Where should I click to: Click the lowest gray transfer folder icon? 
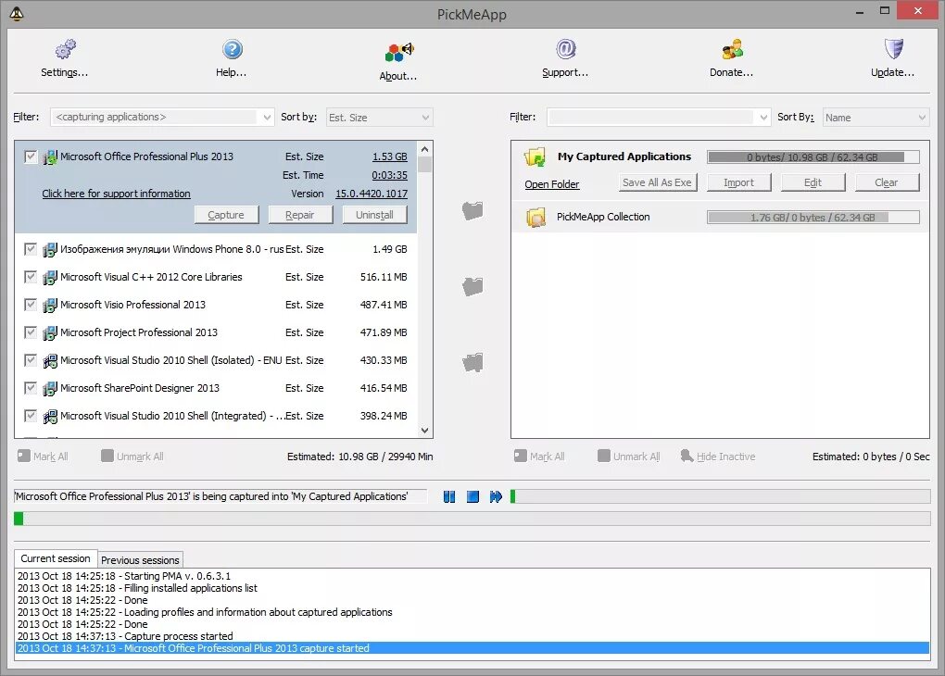pyautogui.click(x=472, y=362)
